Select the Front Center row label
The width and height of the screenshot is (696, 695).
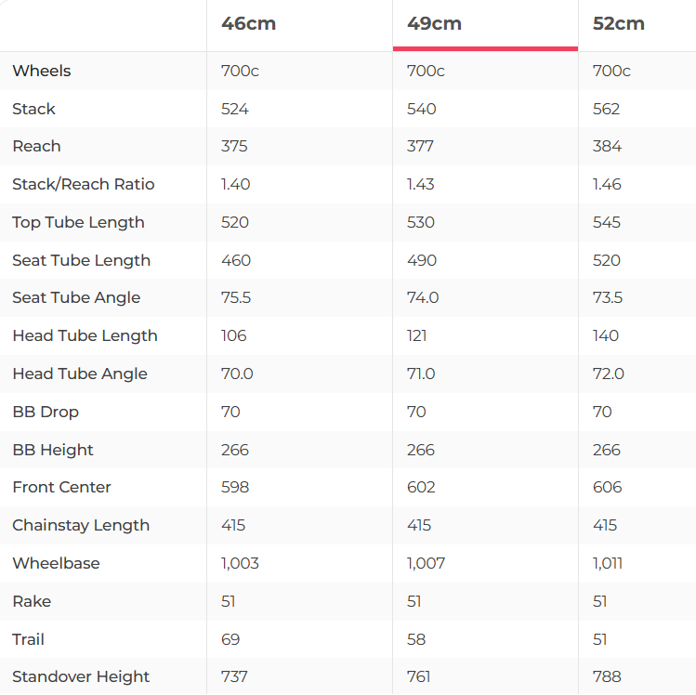tap(61, 487)
